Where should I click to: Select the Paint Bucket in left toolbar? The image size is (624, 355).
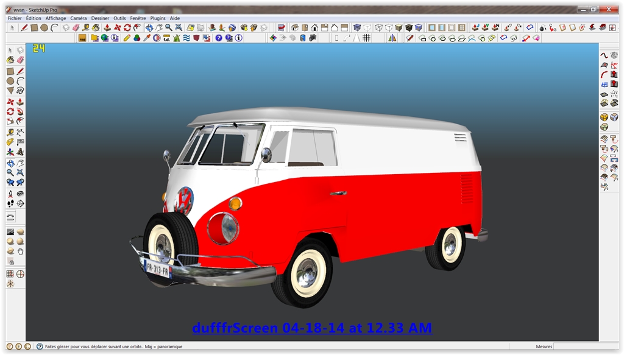point(10,60)
